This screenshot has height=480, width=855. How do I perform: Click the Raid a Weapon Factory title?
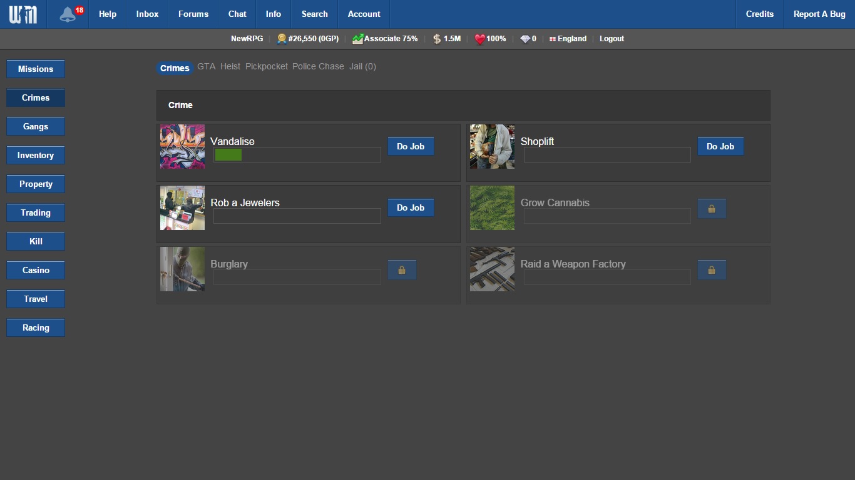pyautogui.click(x=573, y=264)
